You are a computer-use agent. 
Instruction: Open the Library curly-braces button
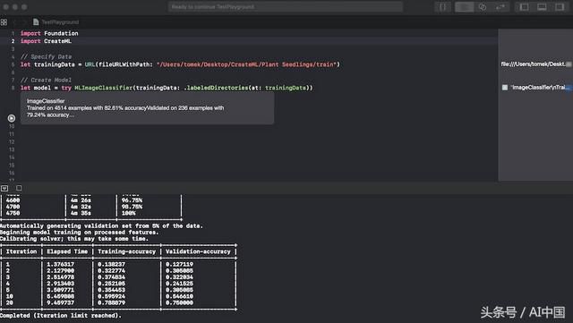442,7
